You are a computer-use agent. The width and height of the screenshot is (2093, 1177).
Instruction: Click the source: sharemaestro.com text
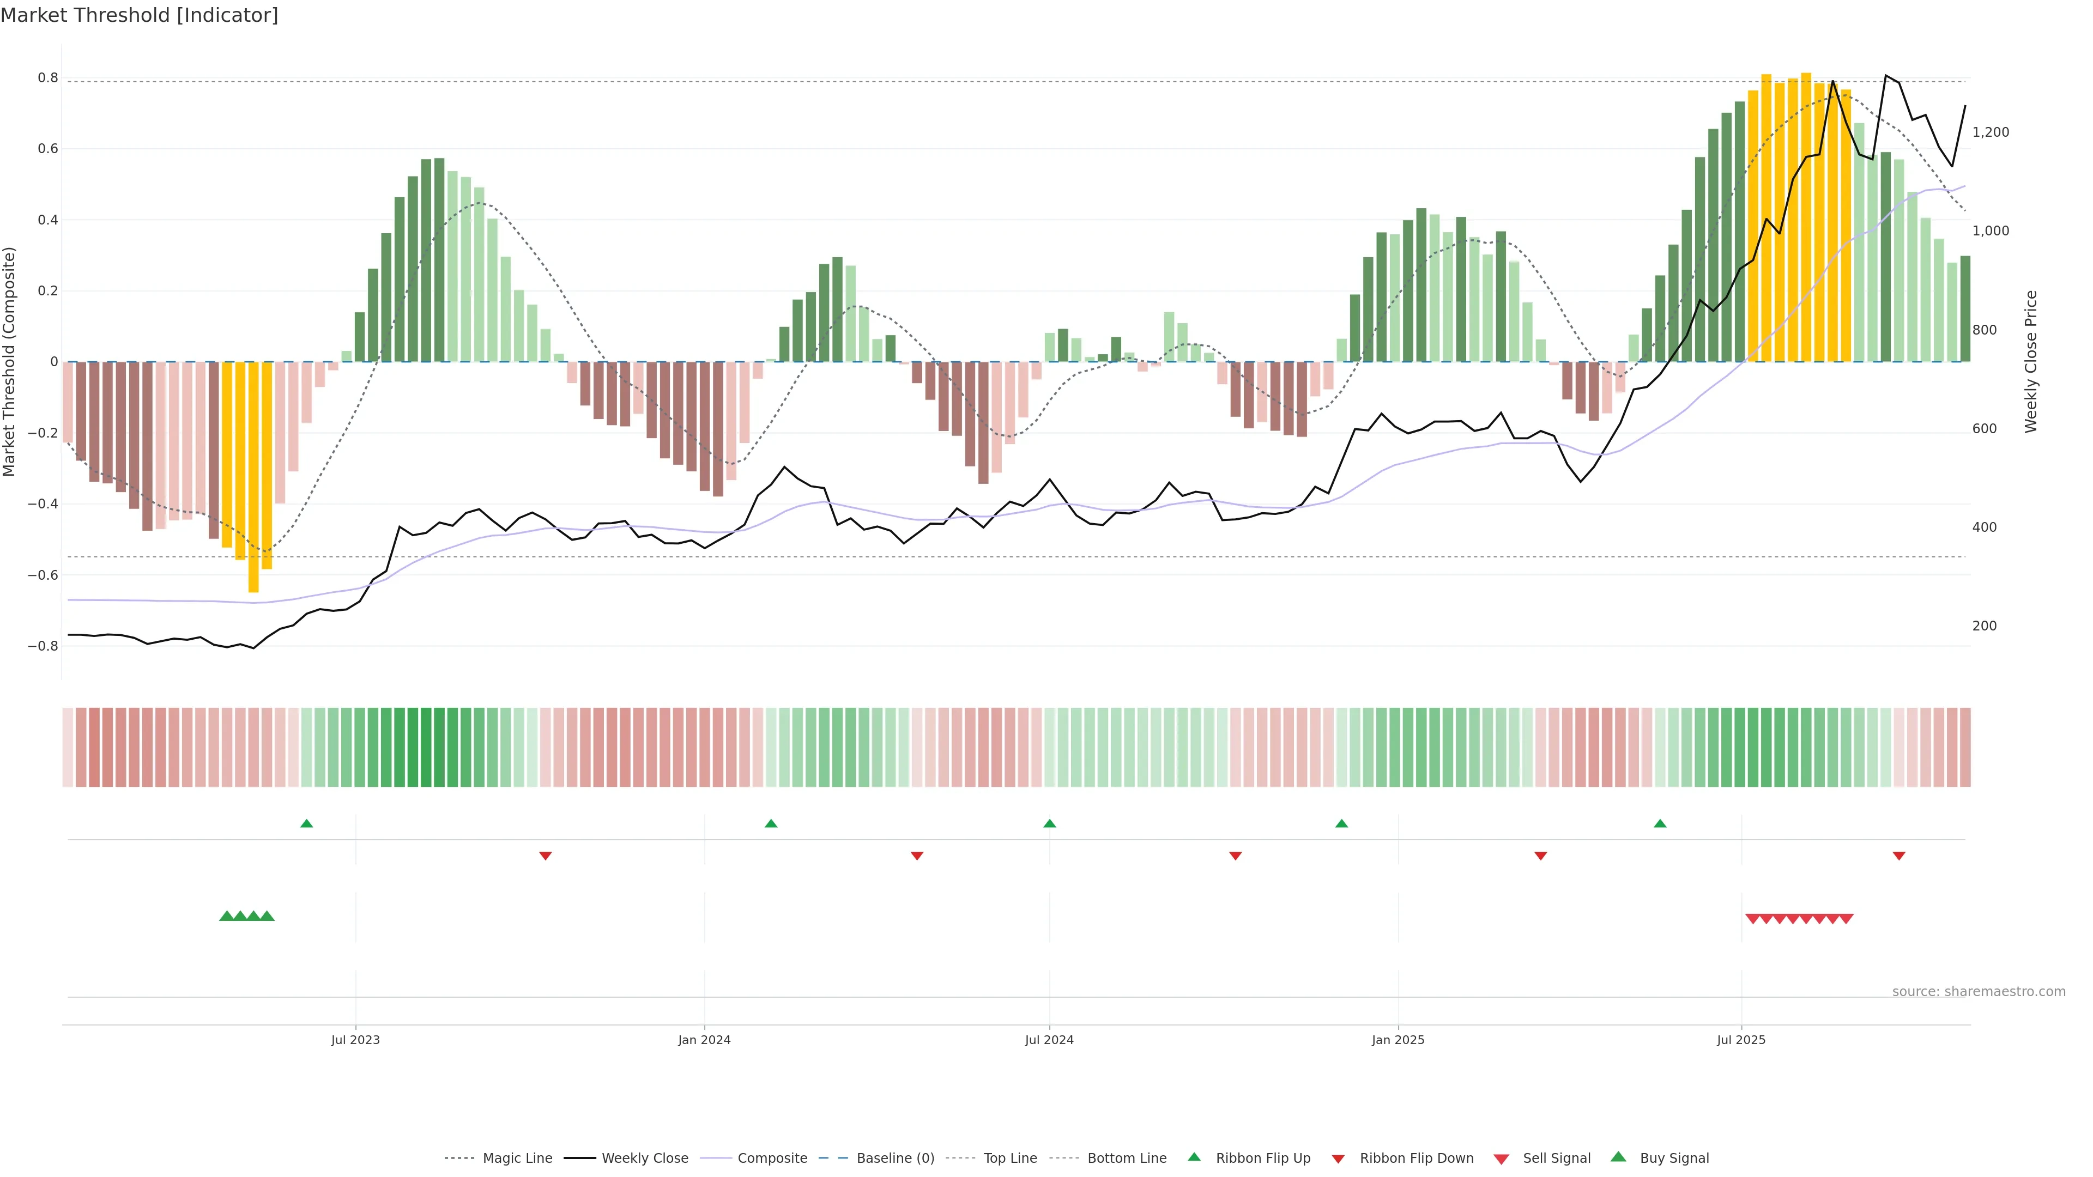coord(1979,992)
